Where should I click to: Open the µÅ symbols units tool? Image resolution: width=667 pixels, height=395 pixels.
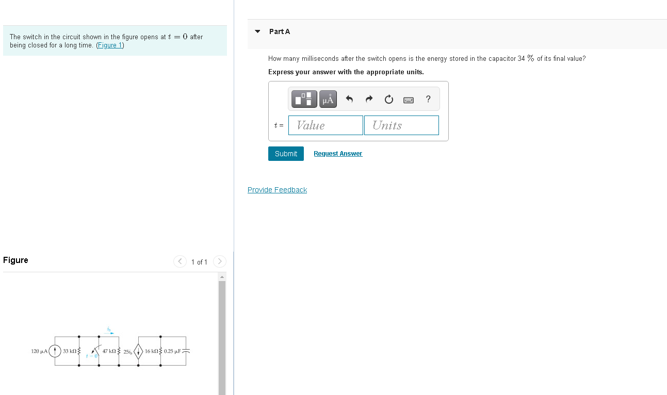click(x=328, y=98)
